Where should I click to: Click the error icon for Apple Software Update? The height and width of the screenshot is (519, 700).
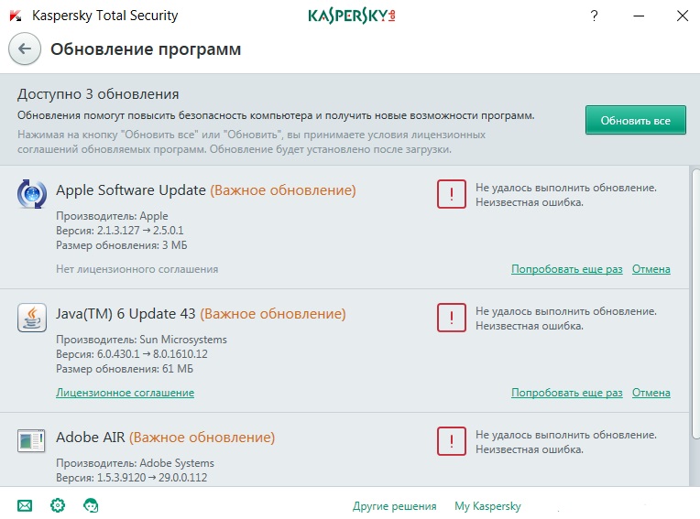pyautogui.click(x=452, y=194)
